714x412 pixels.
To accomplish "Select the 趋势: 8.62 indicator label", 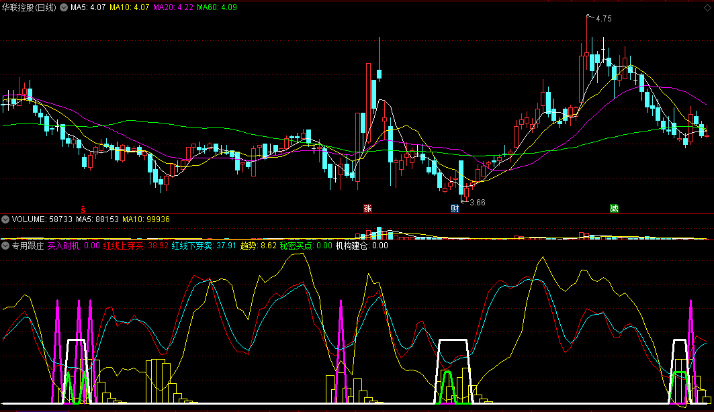I will tap(258, 246).
